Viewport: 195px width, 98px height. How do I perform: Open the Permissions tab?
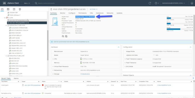(82, 13)
